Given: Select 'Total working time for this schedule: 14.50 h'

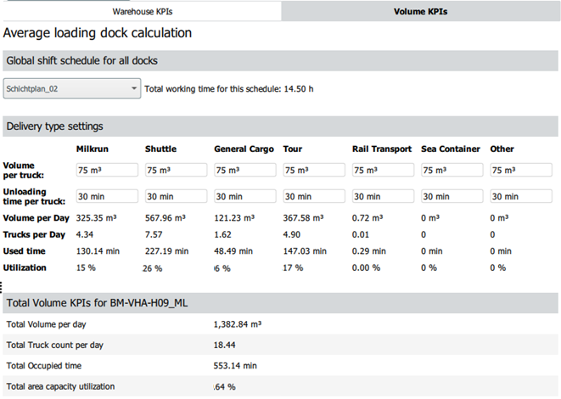Looking at the screenshot, I should click(229, 89).
